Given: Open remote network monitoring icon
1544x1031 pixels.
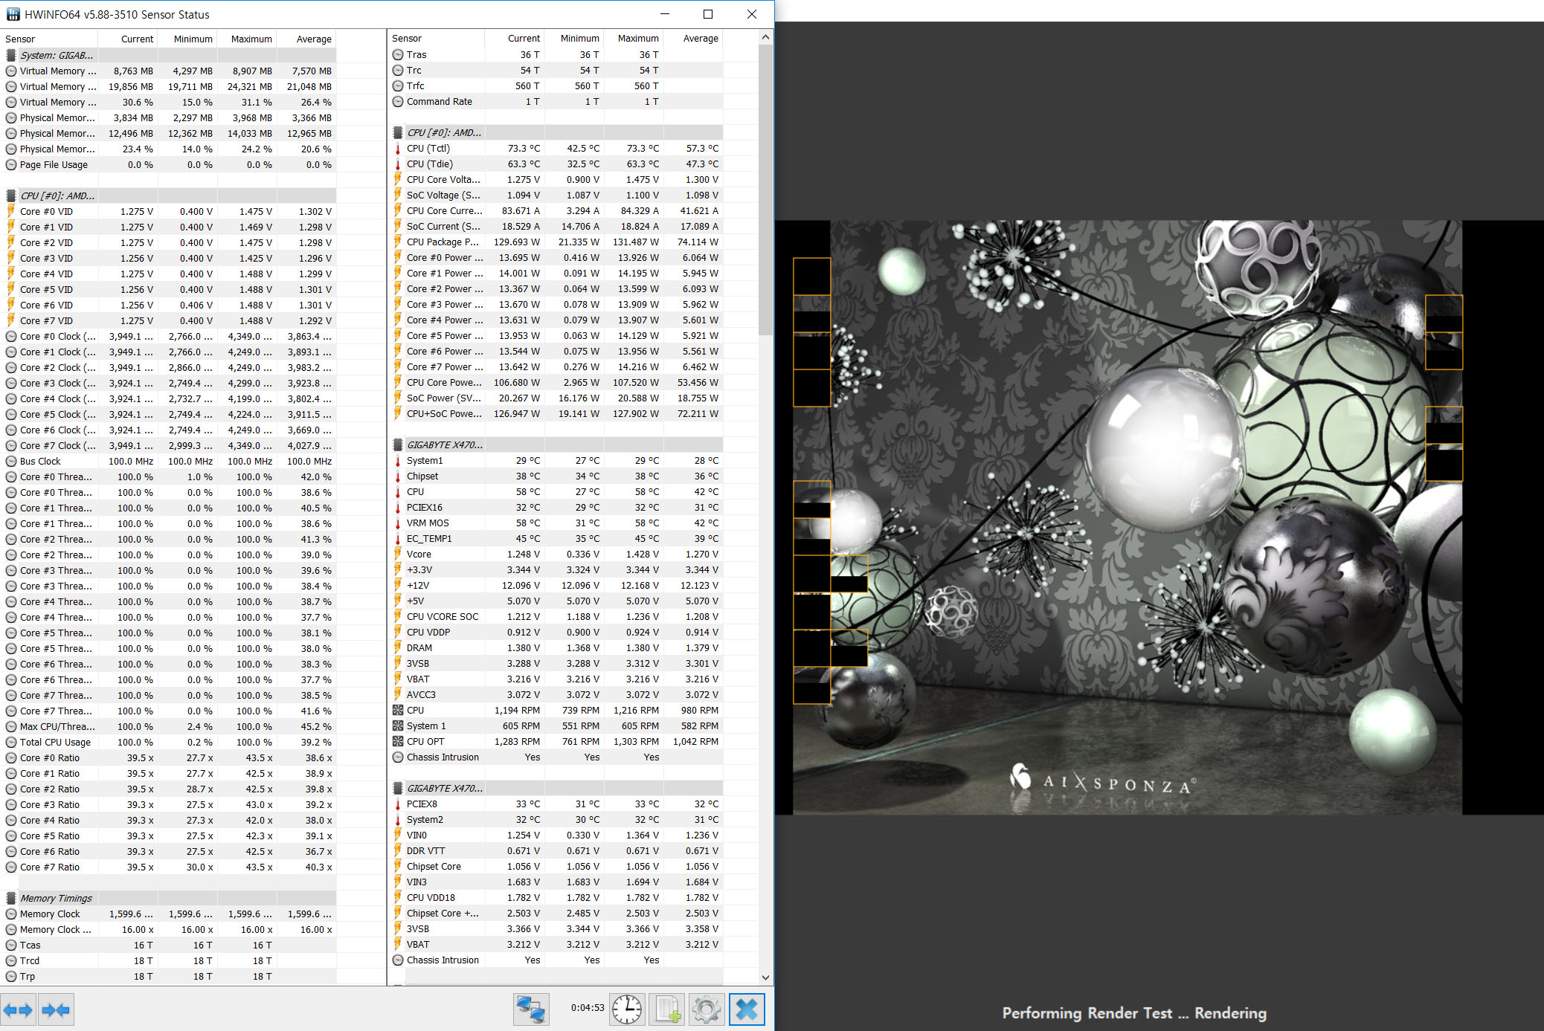Looking at the screenshot, I should pyautogui.click(x=531, y=1009).
